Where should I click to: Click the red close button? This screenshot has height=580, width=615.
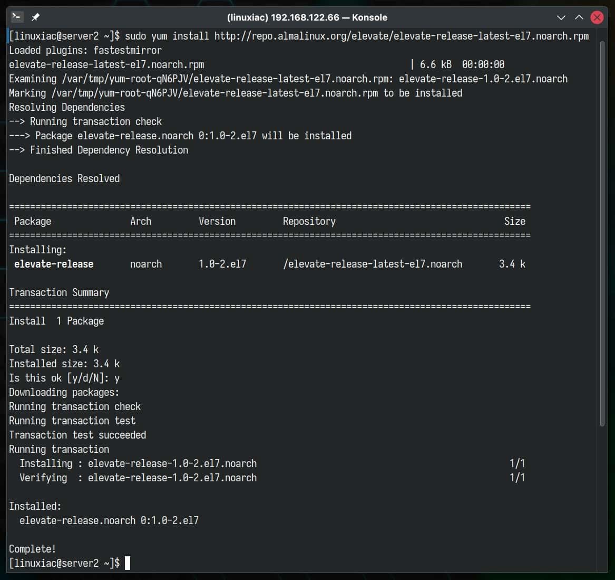point(596,17)
